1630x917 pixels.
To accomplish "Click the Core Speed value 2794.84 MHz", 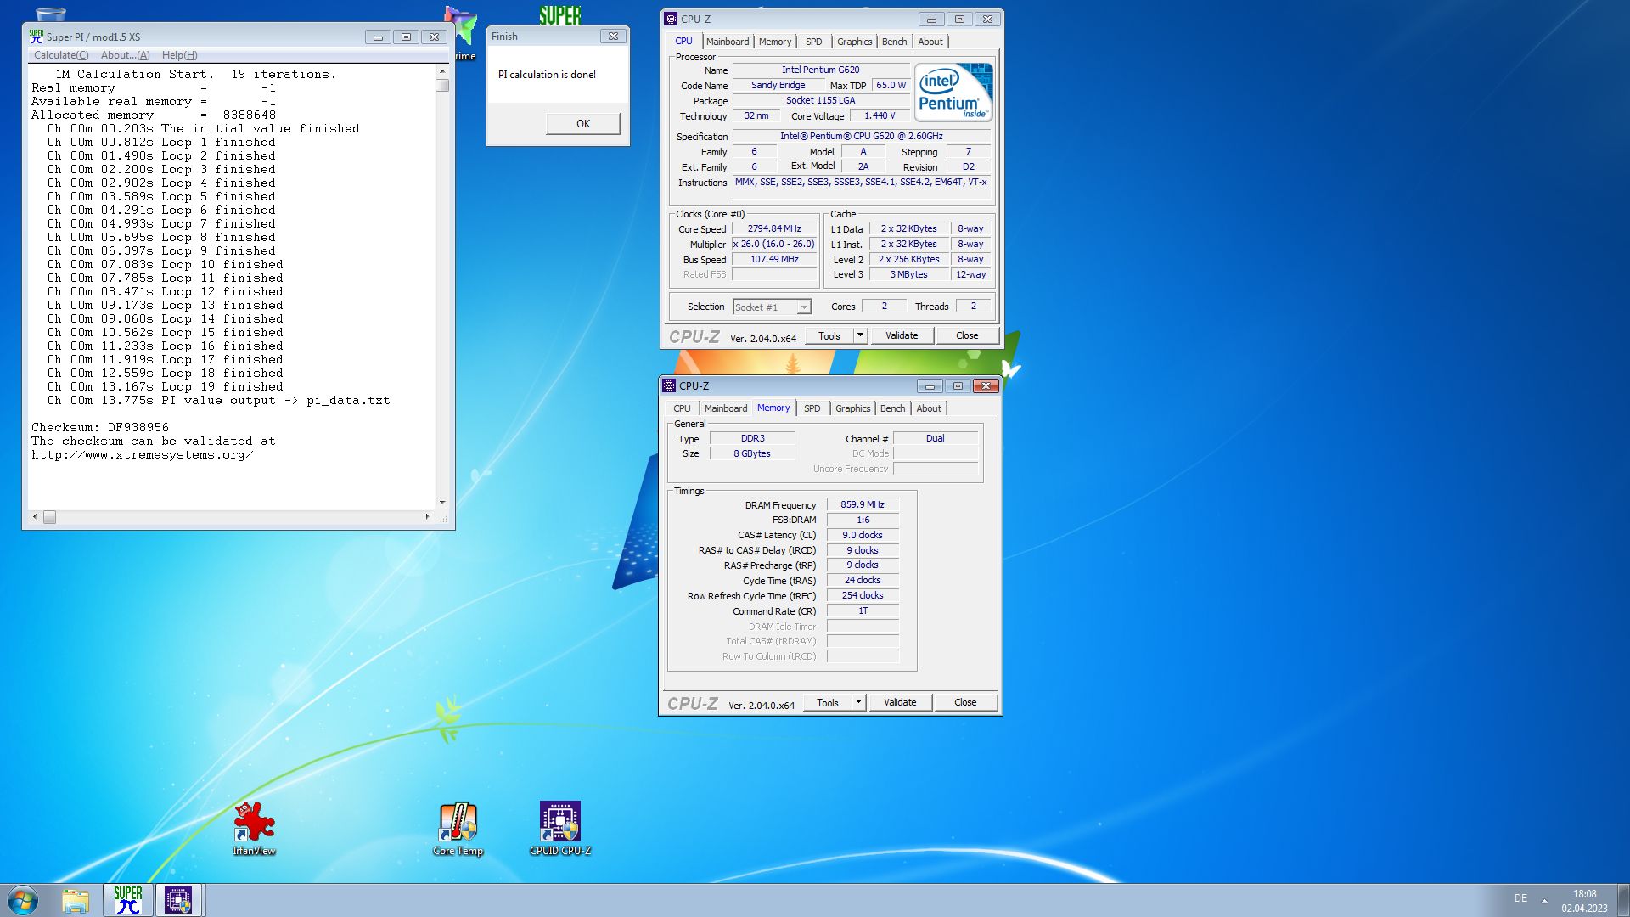I will [x=774, y=229].
